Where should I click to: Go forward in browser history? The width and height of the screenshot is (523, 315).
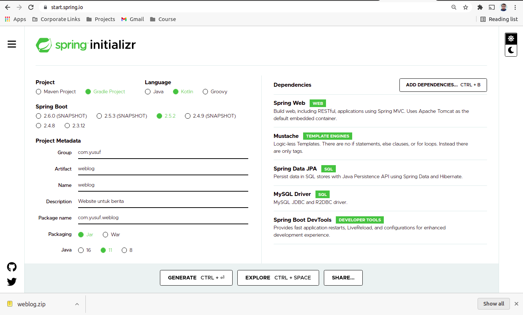[19, 7]
